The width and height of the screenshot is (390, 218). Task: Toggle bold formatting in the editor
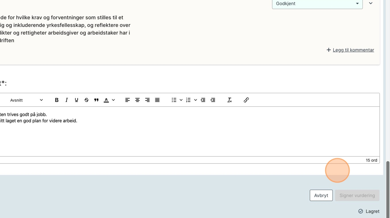[x=57, y=100]
